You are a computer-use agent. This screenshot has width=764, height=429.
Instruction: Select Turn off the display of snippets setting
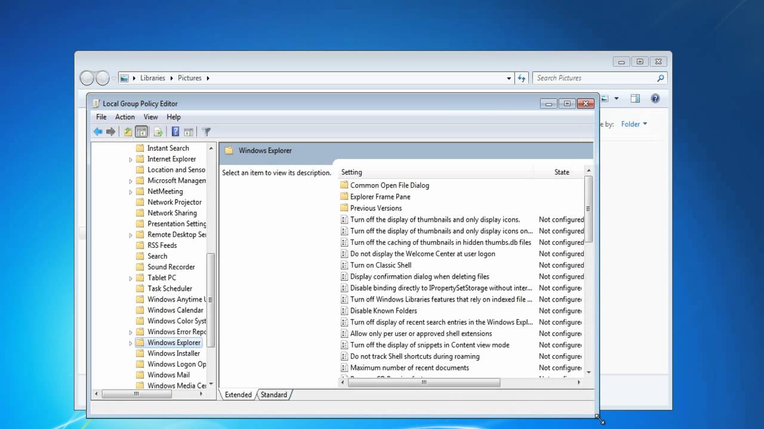[x=430, y=345]
